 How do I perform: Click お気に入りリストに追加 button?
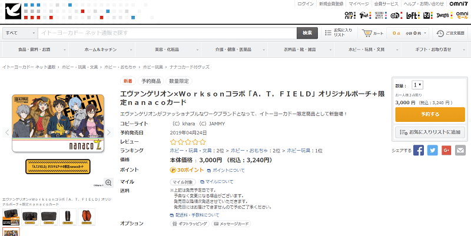coord(430,132)
